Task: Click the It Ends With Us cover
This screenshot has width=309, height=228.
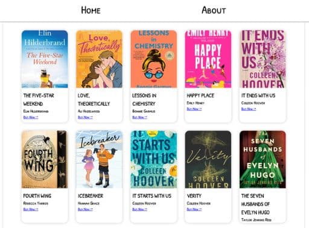Action: coord(263,59)
